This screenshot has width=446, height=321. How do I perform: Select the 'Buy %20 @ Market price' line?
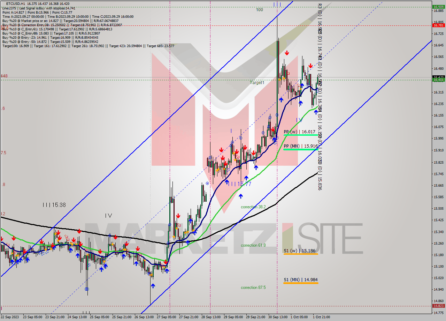click(61, 21)
